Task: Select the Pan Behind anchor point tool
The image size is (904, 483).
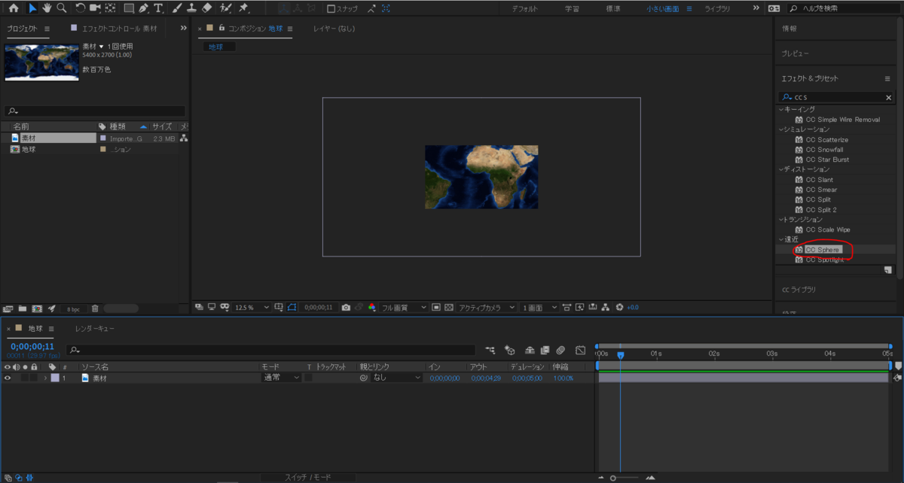Action: pyautogui.click(x=111, y=8)
